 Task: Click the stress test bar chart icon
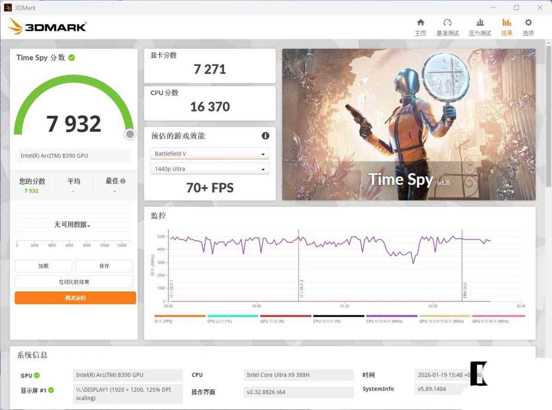pyautogui.click(x=480, y=23)
